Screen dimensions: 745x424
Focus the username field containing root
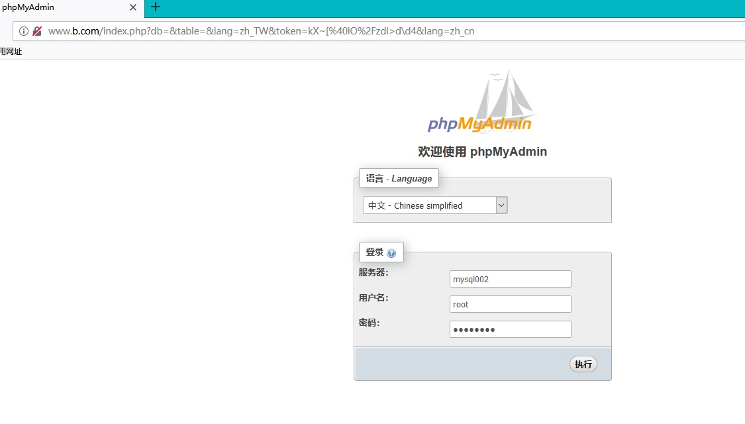[511, 304]
